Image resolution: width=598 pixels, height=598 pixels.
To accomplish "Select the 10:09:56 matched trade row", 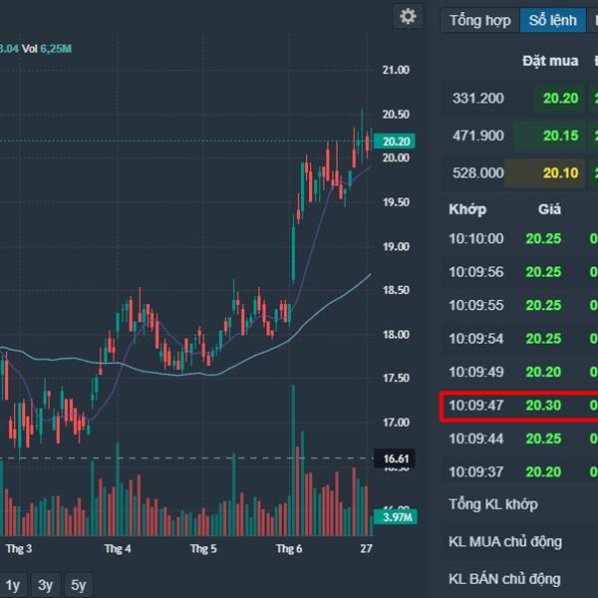I will pyautogui.click(x=520, y=272).
